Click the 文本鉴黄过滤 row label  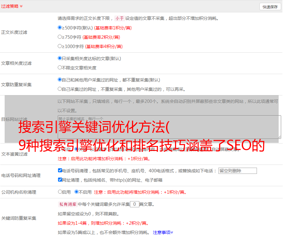[15, 154]
